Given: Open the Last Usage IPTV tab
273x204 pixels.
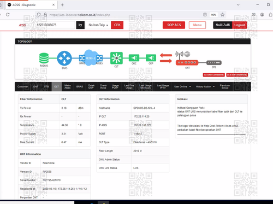Looking at the screenshot, I should (x=163, y=86).
